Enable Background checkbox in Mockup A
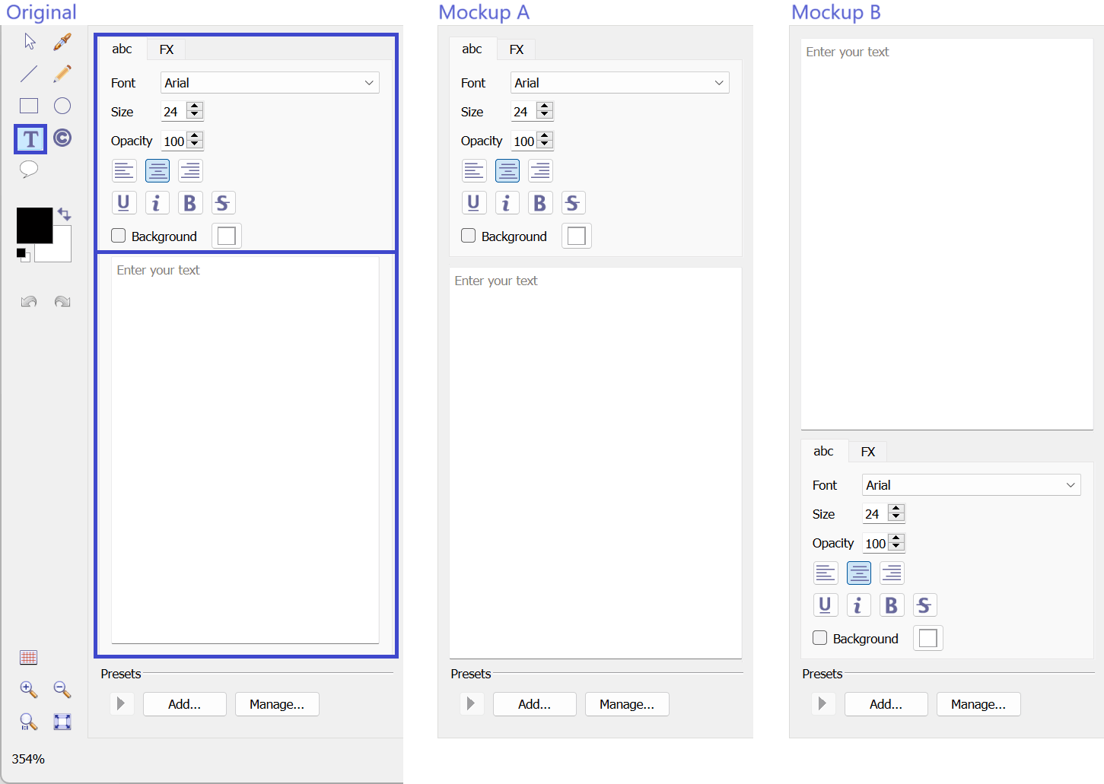 tap(468, 236)
